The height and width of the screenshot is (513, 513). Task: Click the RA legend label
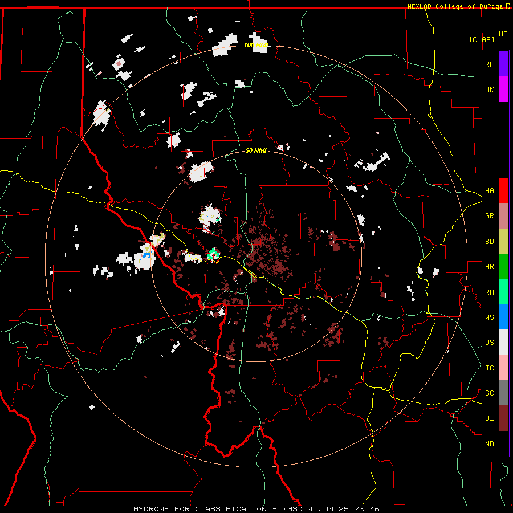tap(489, 292)
